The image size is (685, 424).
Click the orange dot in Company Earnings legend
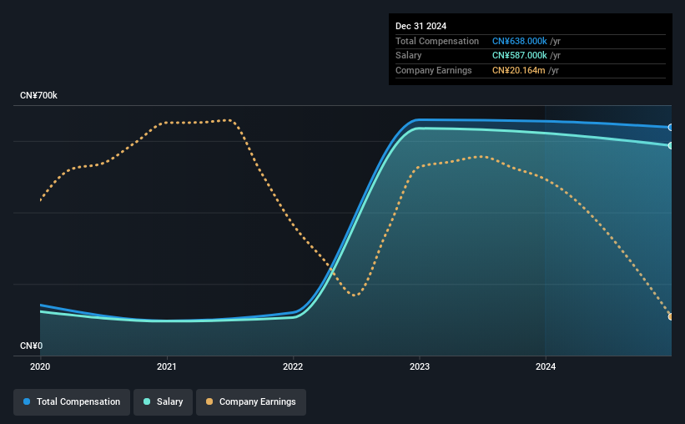click(x=209, y=401)
